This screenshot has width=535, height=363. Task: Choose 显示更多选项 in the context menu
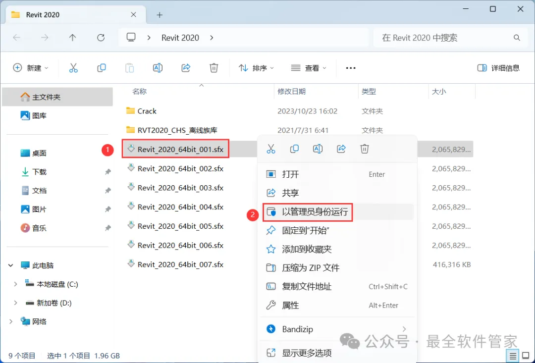pyautogui.click(x=338, y=353)
